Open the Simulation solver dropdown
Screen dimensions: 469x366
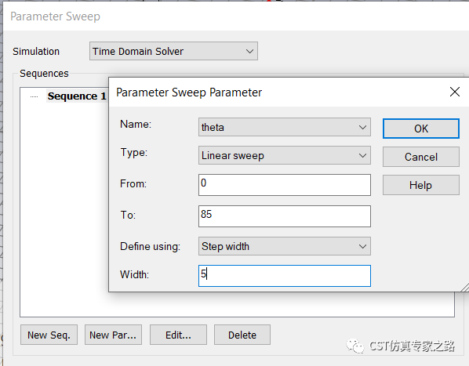click(x=173, y=51)
